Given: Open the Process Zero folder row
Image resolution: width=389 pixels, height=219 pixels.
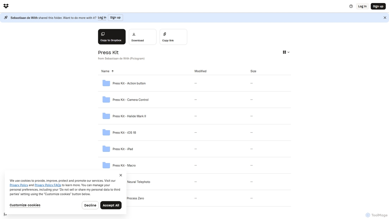Looking at the screenshot, I should point(194,198).
